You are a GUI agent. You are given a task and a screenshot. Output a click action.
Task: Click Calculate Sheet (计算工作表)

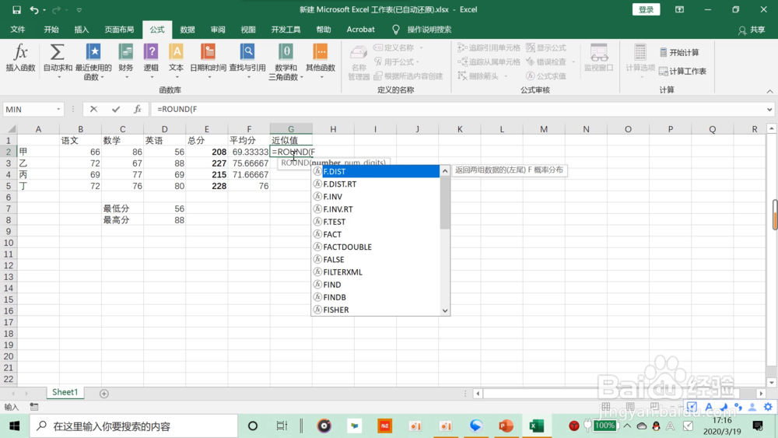tap(683, 72)
